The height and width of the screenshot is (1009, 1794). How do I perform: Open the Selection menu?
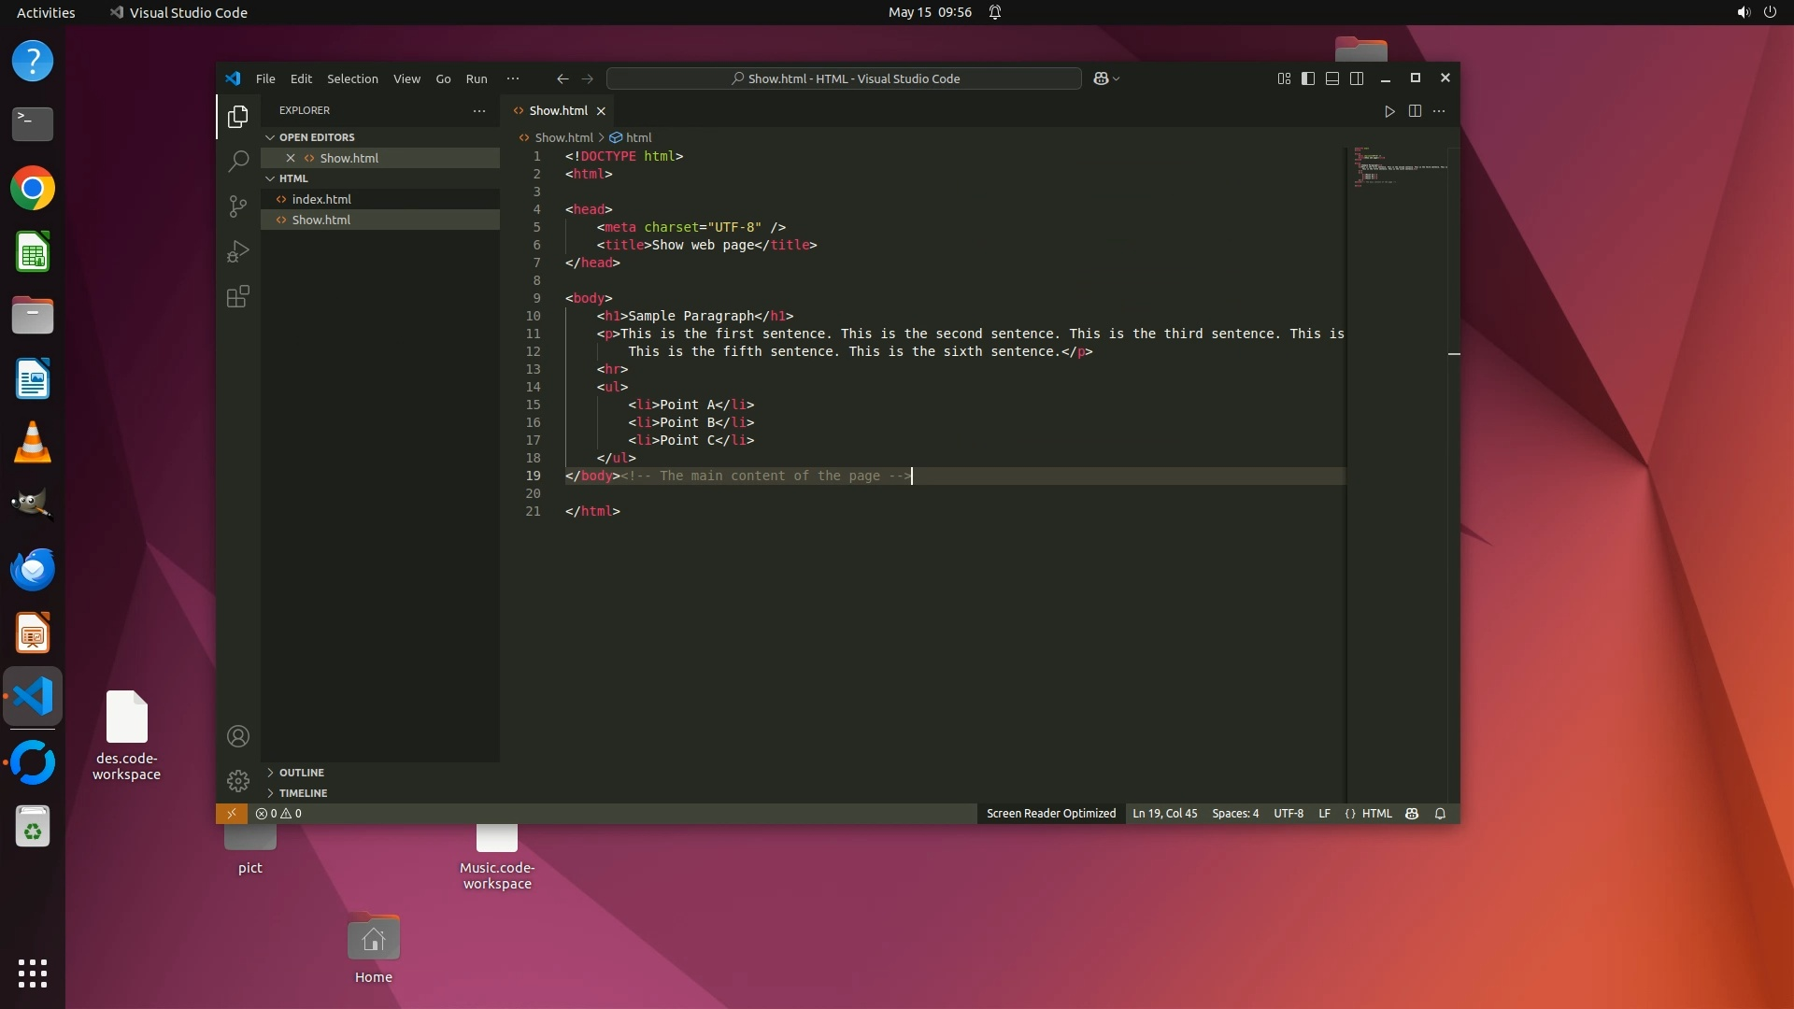(352, 78)
